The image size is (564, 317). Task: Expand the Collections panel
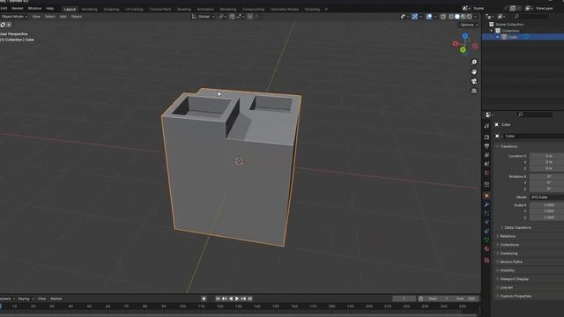(508, 245)
